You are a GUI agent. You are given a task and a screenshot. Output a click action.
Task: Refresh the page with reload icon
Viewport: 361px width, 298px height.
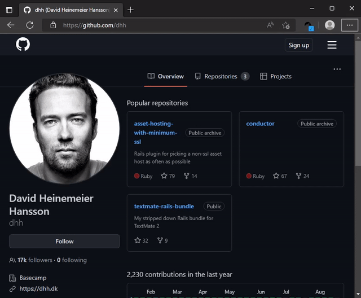point(30,25)
